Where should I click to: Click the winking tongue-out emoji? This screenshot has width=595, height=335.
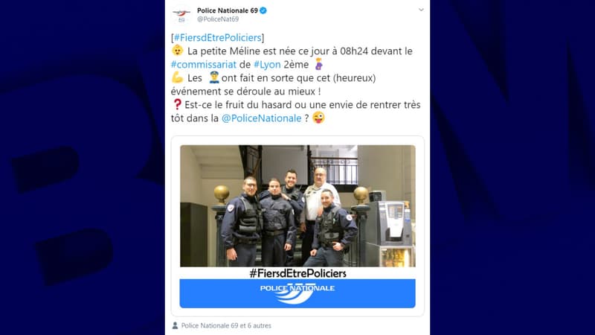click(x=319, y=118)
